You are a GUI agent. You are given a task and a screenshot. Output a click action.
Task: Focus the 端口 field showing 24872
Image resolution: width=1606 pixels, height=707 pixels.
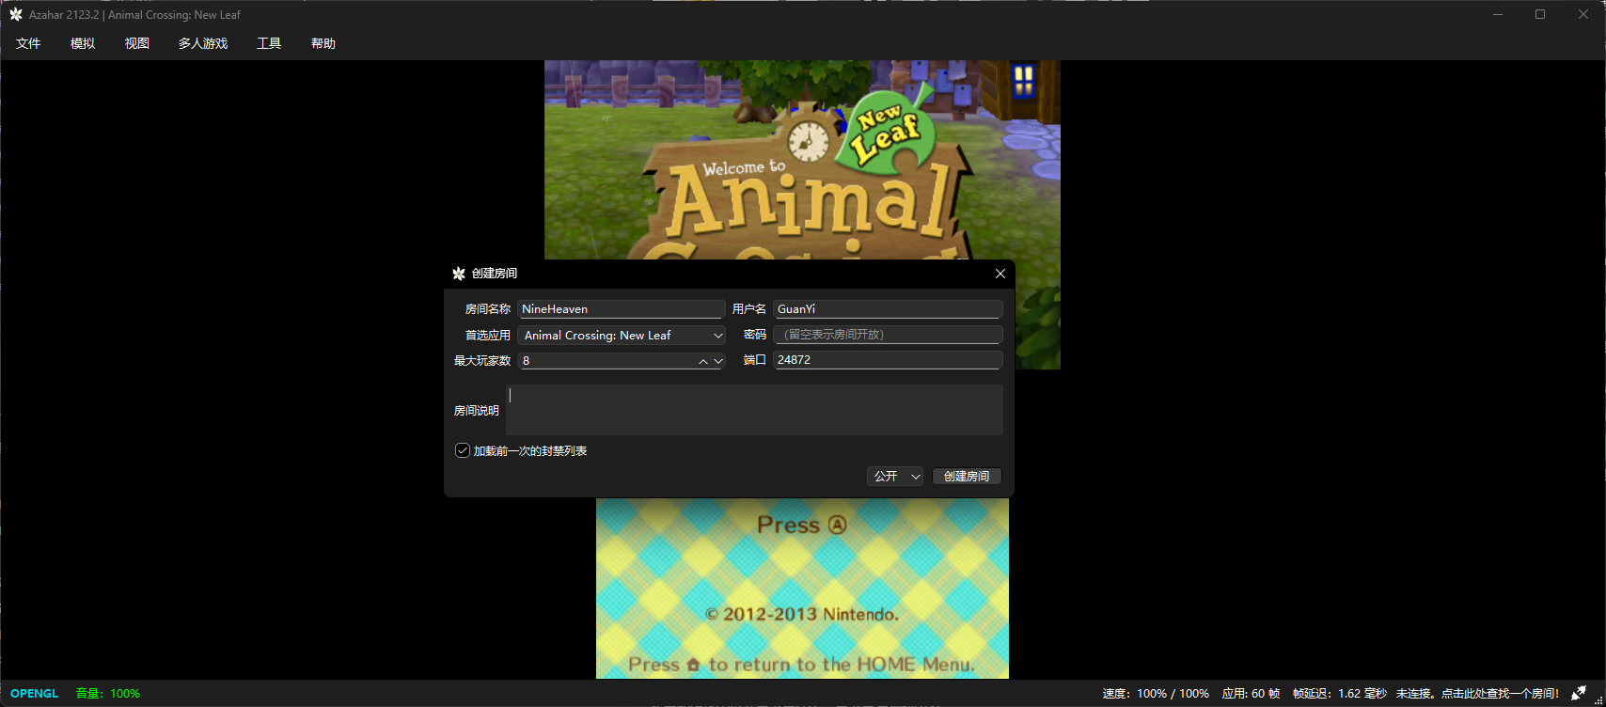click(889, 360)
